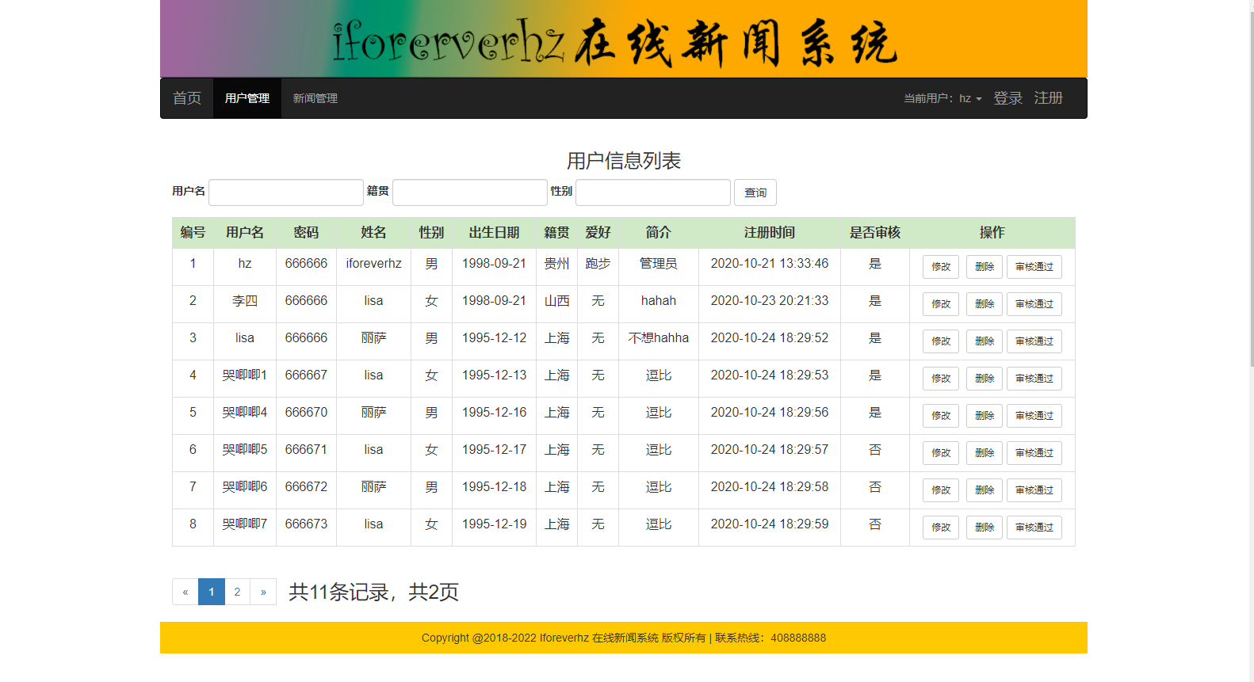Go to pagination page 2
Viewport: 1254px width, 682px height.
(x=237, y=592)
